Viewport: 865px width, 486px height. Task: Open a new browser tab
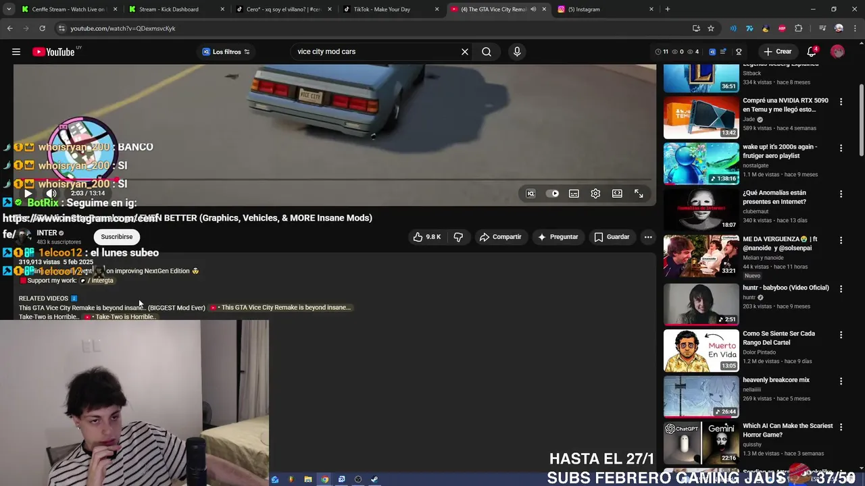click(667, 9)
